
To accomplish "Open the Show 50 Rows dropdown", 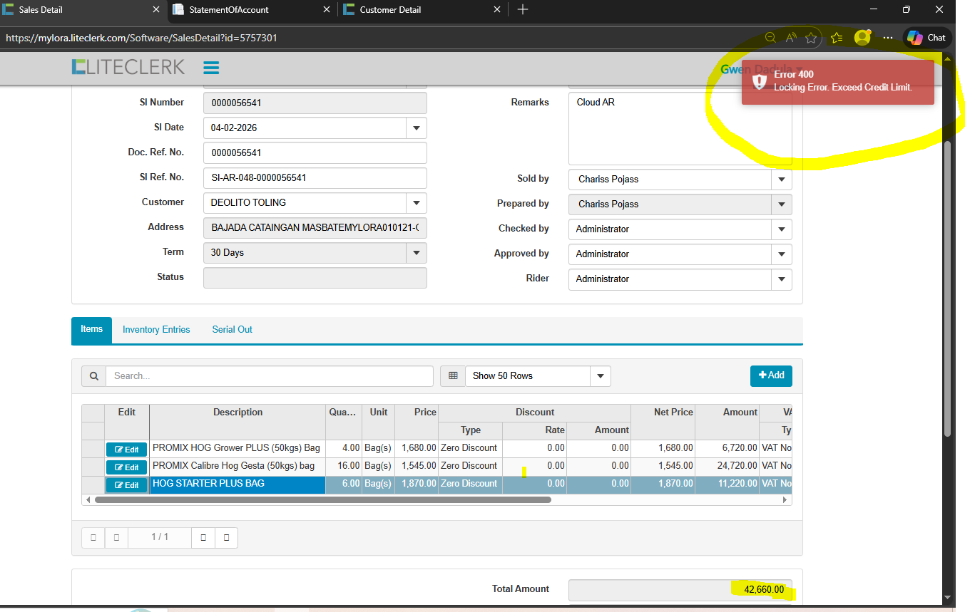I will pyautogui.click(x=600, y=375).
